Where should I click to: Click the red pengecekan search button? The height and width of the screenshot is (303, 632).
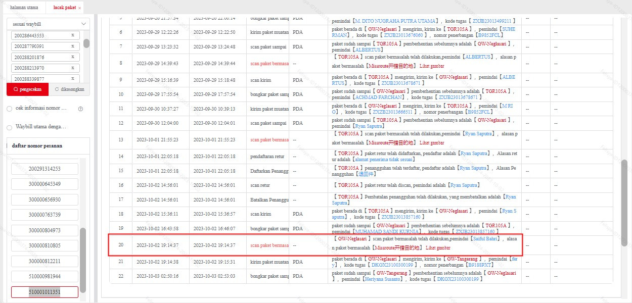28,89
